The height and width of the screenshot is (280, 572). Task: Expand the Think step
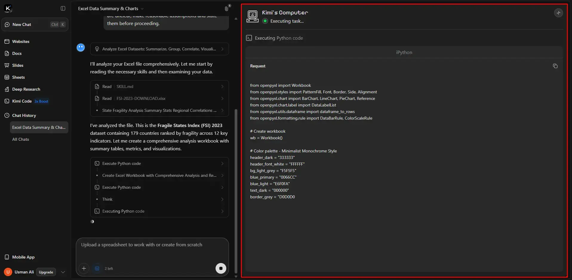coord(159,199)
